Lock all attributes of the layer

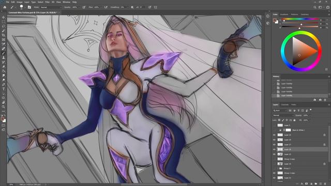(x=294, y=120)
